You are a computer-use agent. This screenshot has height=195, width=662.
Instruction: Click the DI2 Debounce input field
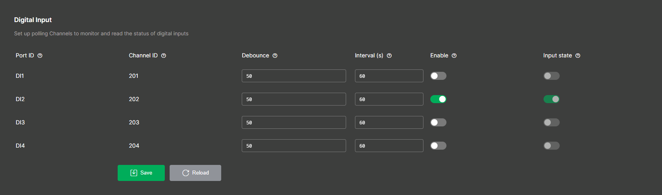coord(294,99)
